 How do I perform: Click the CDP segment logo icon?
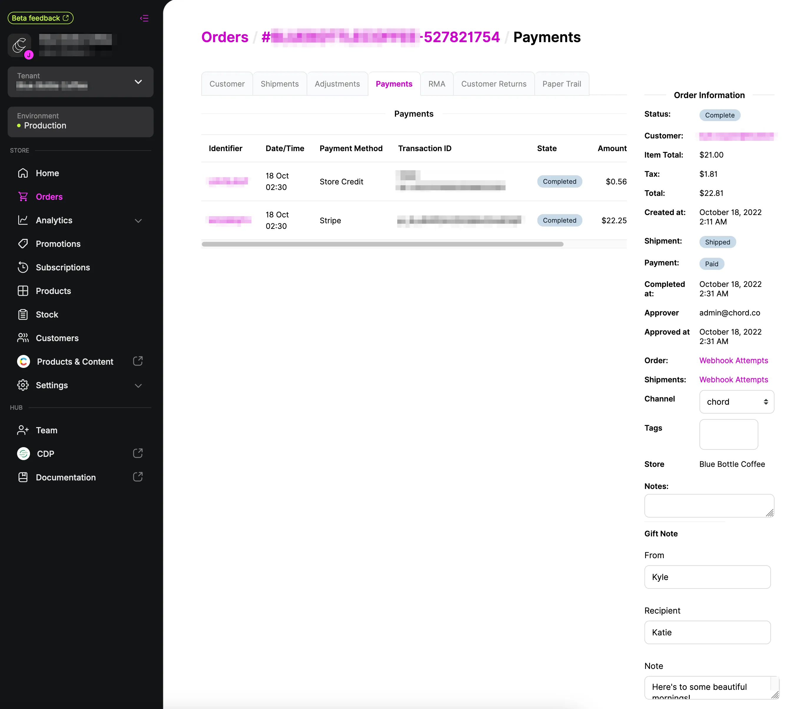coord(24,454)
